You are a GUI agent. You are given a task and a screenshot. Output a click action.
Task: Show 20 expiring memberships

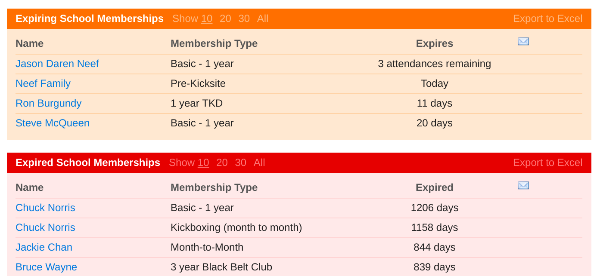tap(225, 19)
